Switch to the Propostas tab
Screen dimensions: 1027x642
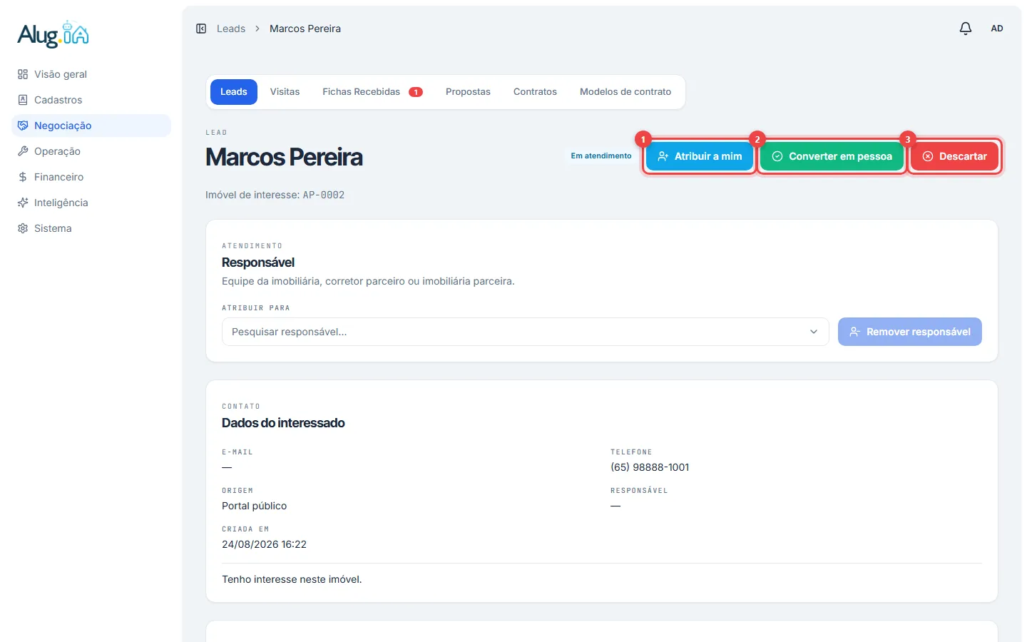coord(468,92)
